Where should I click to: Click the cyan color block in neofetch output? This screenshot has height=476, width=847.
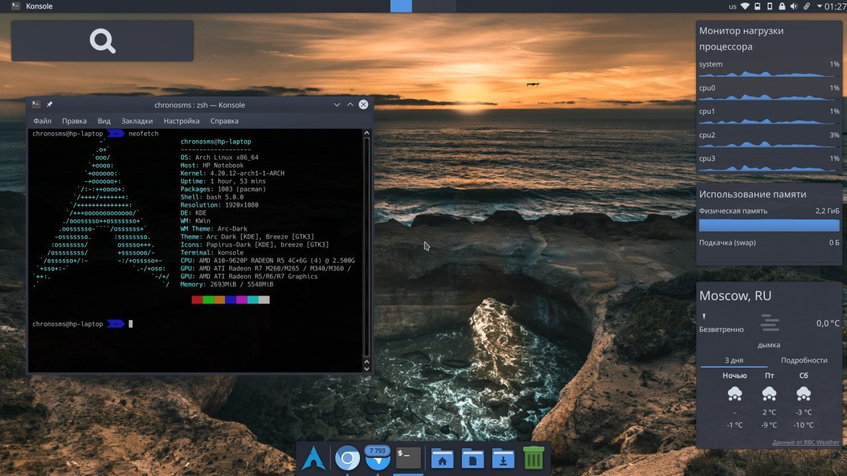coord(253,299)
